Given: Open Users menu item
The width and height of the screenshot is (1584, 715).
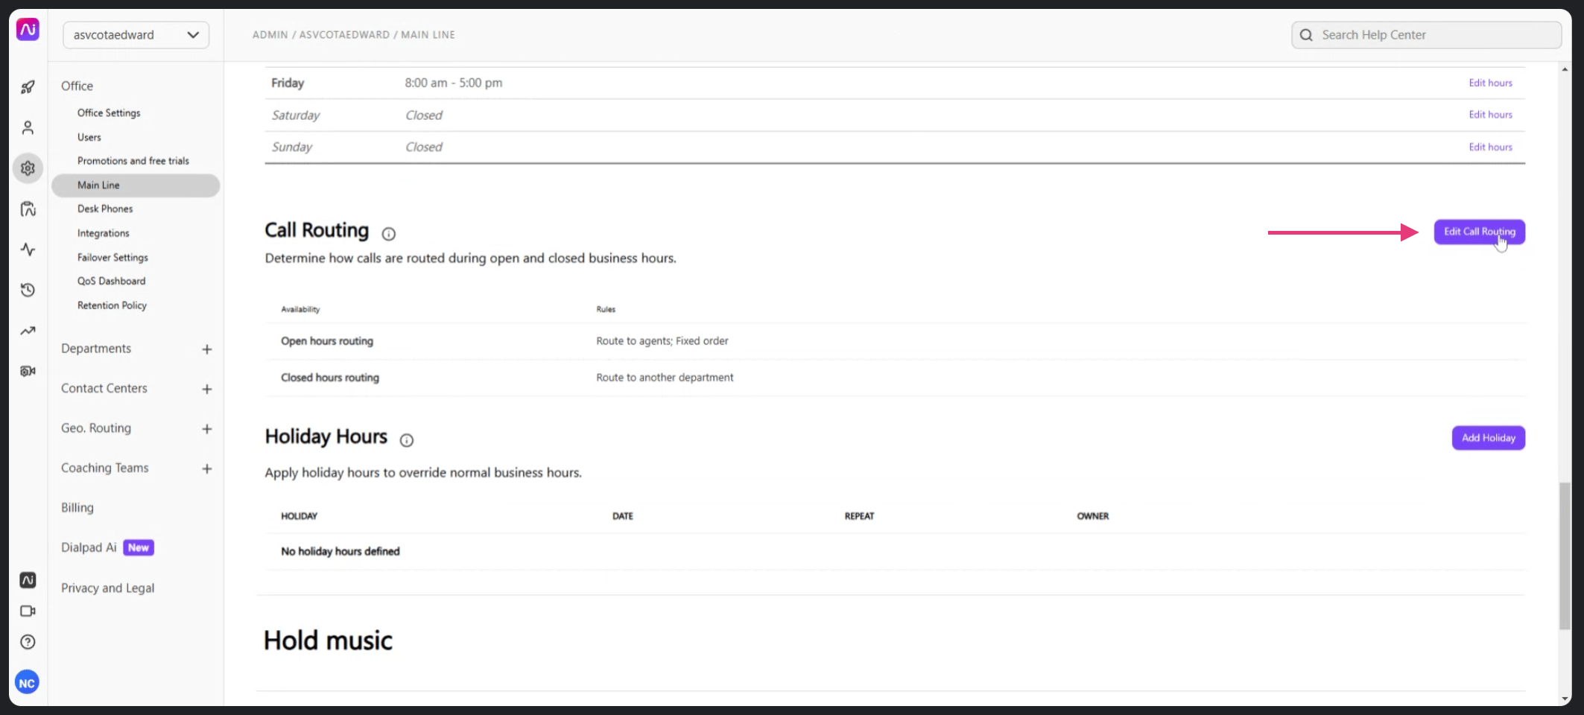Looking at the screenshot, I should 89,137.
